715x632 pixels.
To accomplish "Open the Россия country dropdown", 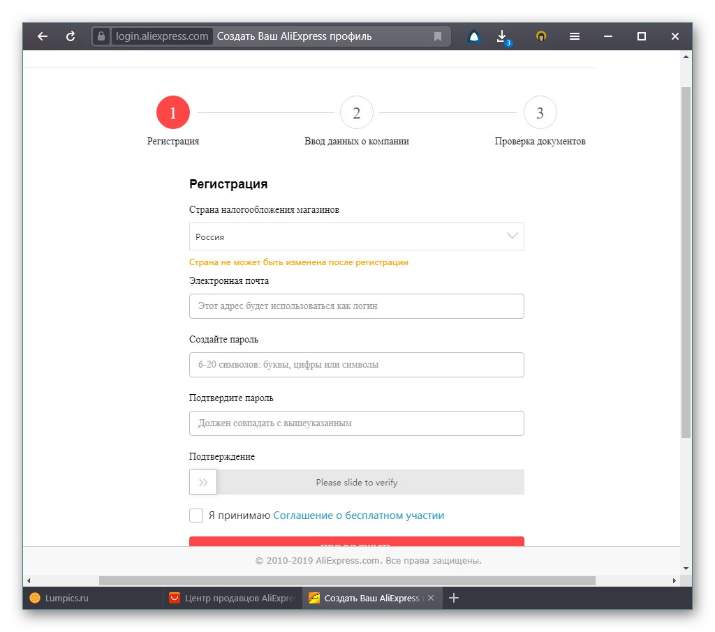I will click(x=357, y=236).
